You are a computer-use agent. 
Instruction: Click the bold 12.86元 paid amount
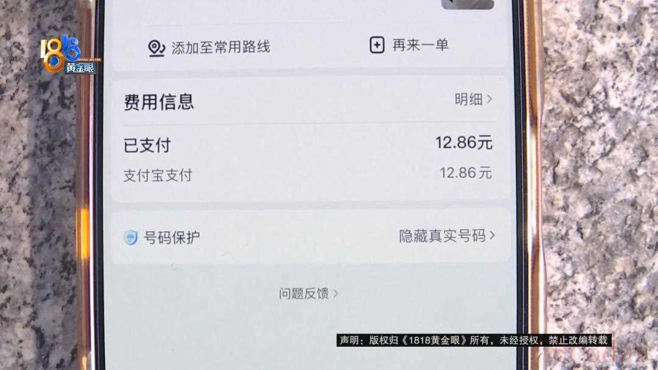tap(464, 143)
